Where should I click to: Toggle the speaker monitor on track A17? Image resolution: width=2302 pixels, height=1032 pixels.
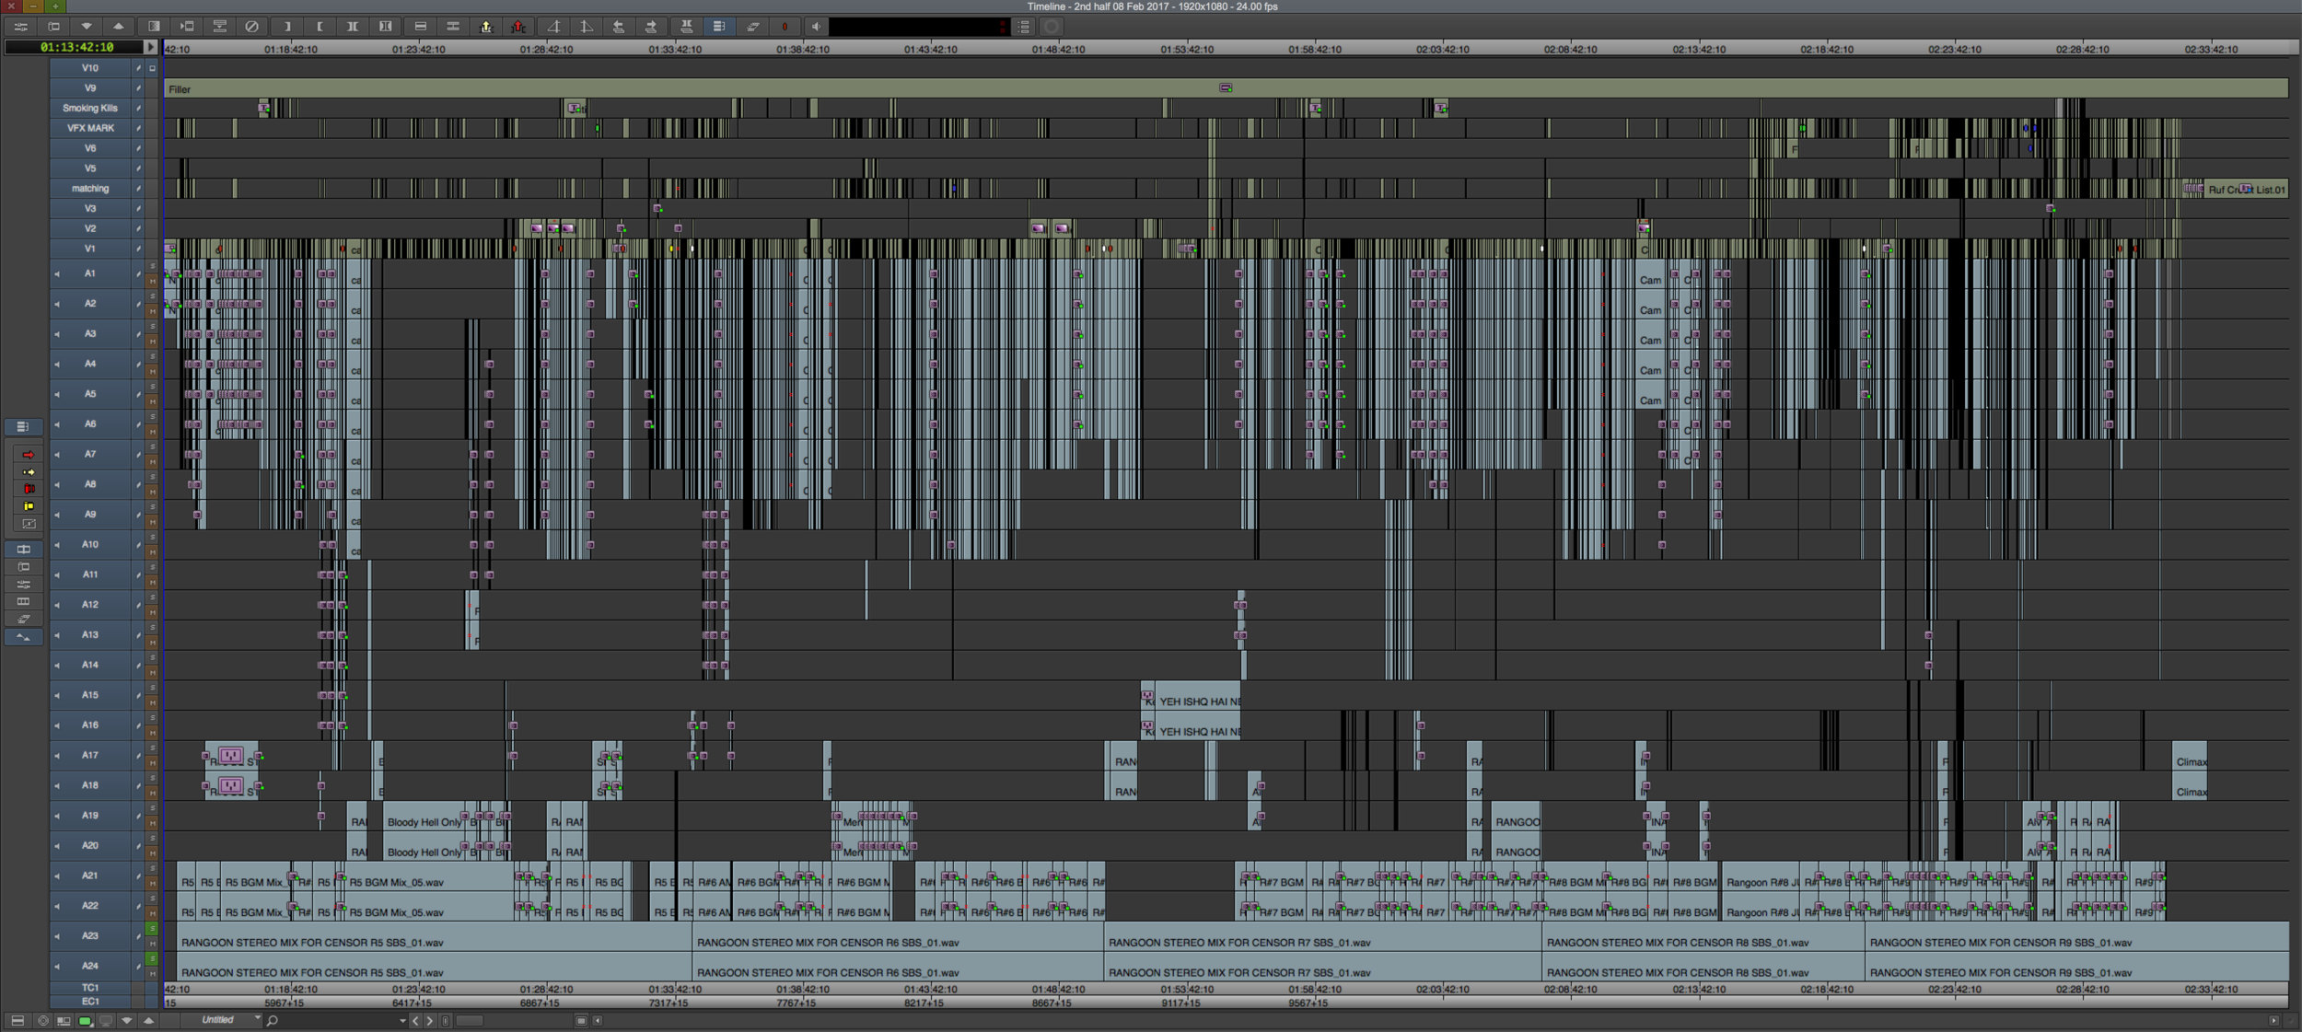click(57, 756)
